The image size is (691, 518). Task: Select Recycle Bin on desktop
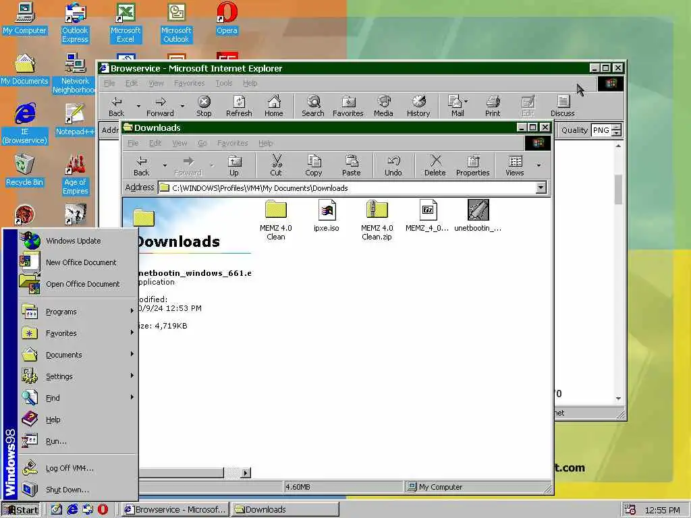(24, 170)
